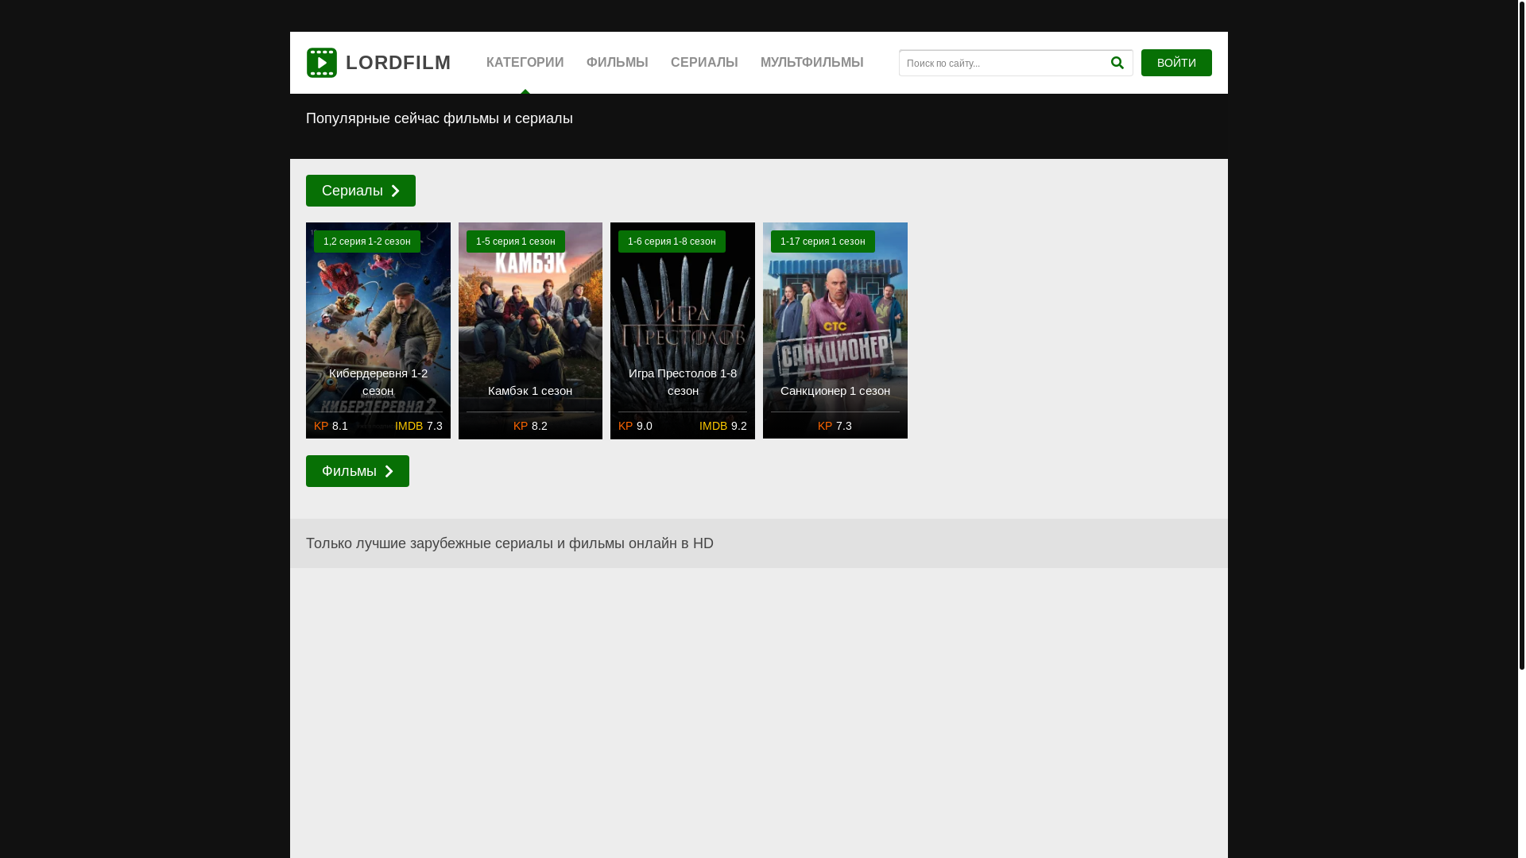Open the Фильмы navigation item
This screenshot has height=858, width=1526.
618,63
